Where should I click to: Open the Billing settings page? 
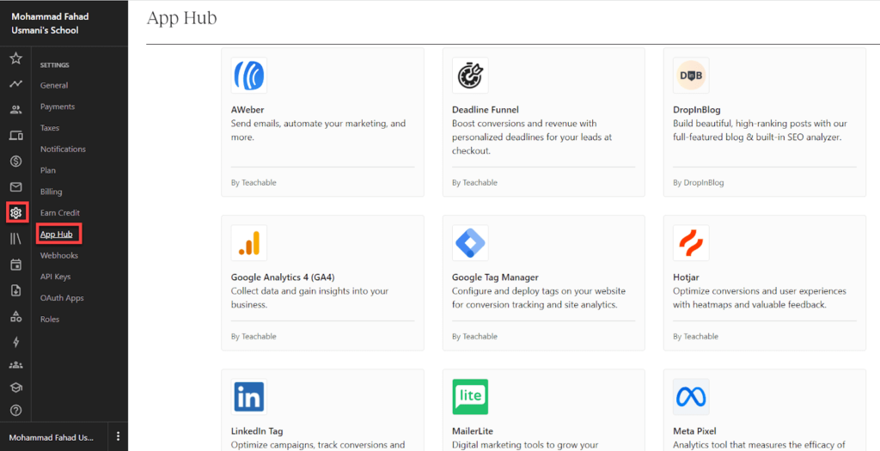click(x=51, y=192)
